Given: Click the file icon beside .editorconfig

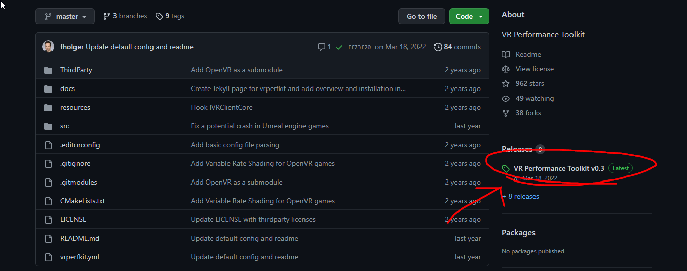Looking at the screenshot, I should coord(49,145).
